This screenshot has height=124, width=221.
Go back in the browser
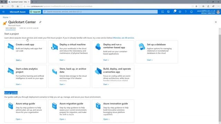pos(2,6)
